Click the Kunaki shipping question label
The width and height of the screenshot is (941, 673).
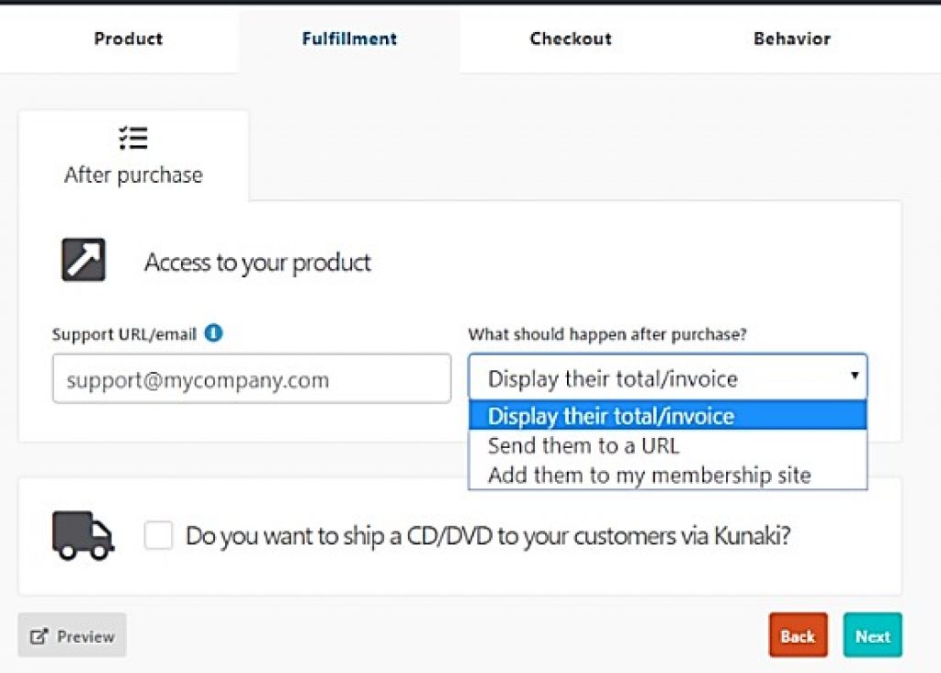(488, 535)
